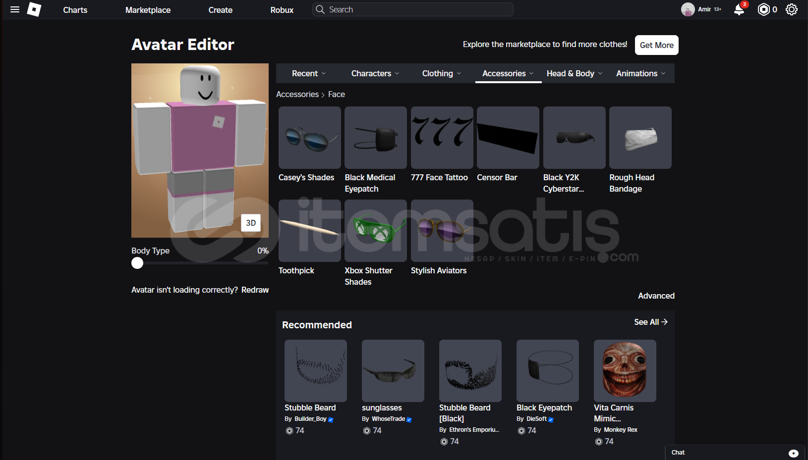Open Builder_Boy creator link

tap(310, 419)
